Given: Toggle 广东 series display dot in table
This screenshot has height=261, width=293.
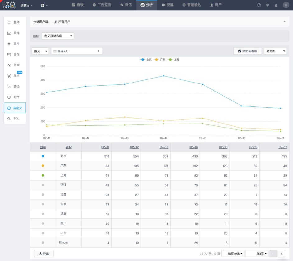Looking at the screenshot, I should 43,166.
